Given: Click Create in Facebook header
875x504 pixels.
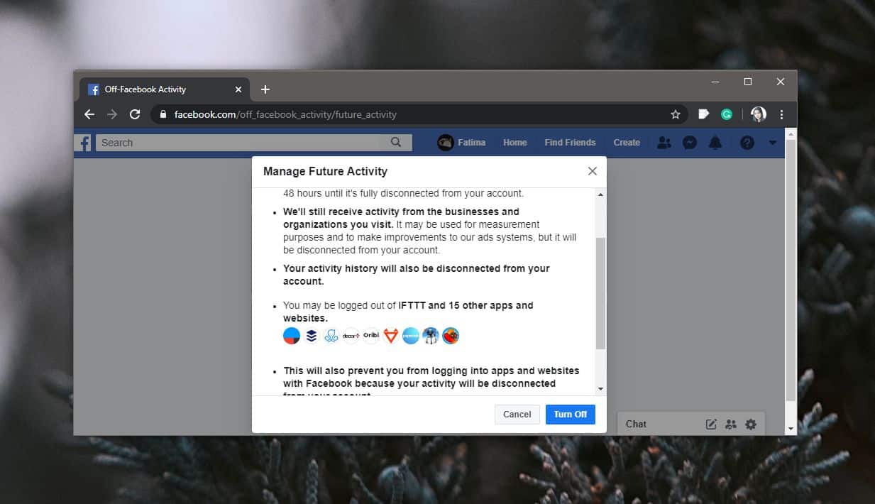Looking at the screenshot, I should (x=627, y=143).
